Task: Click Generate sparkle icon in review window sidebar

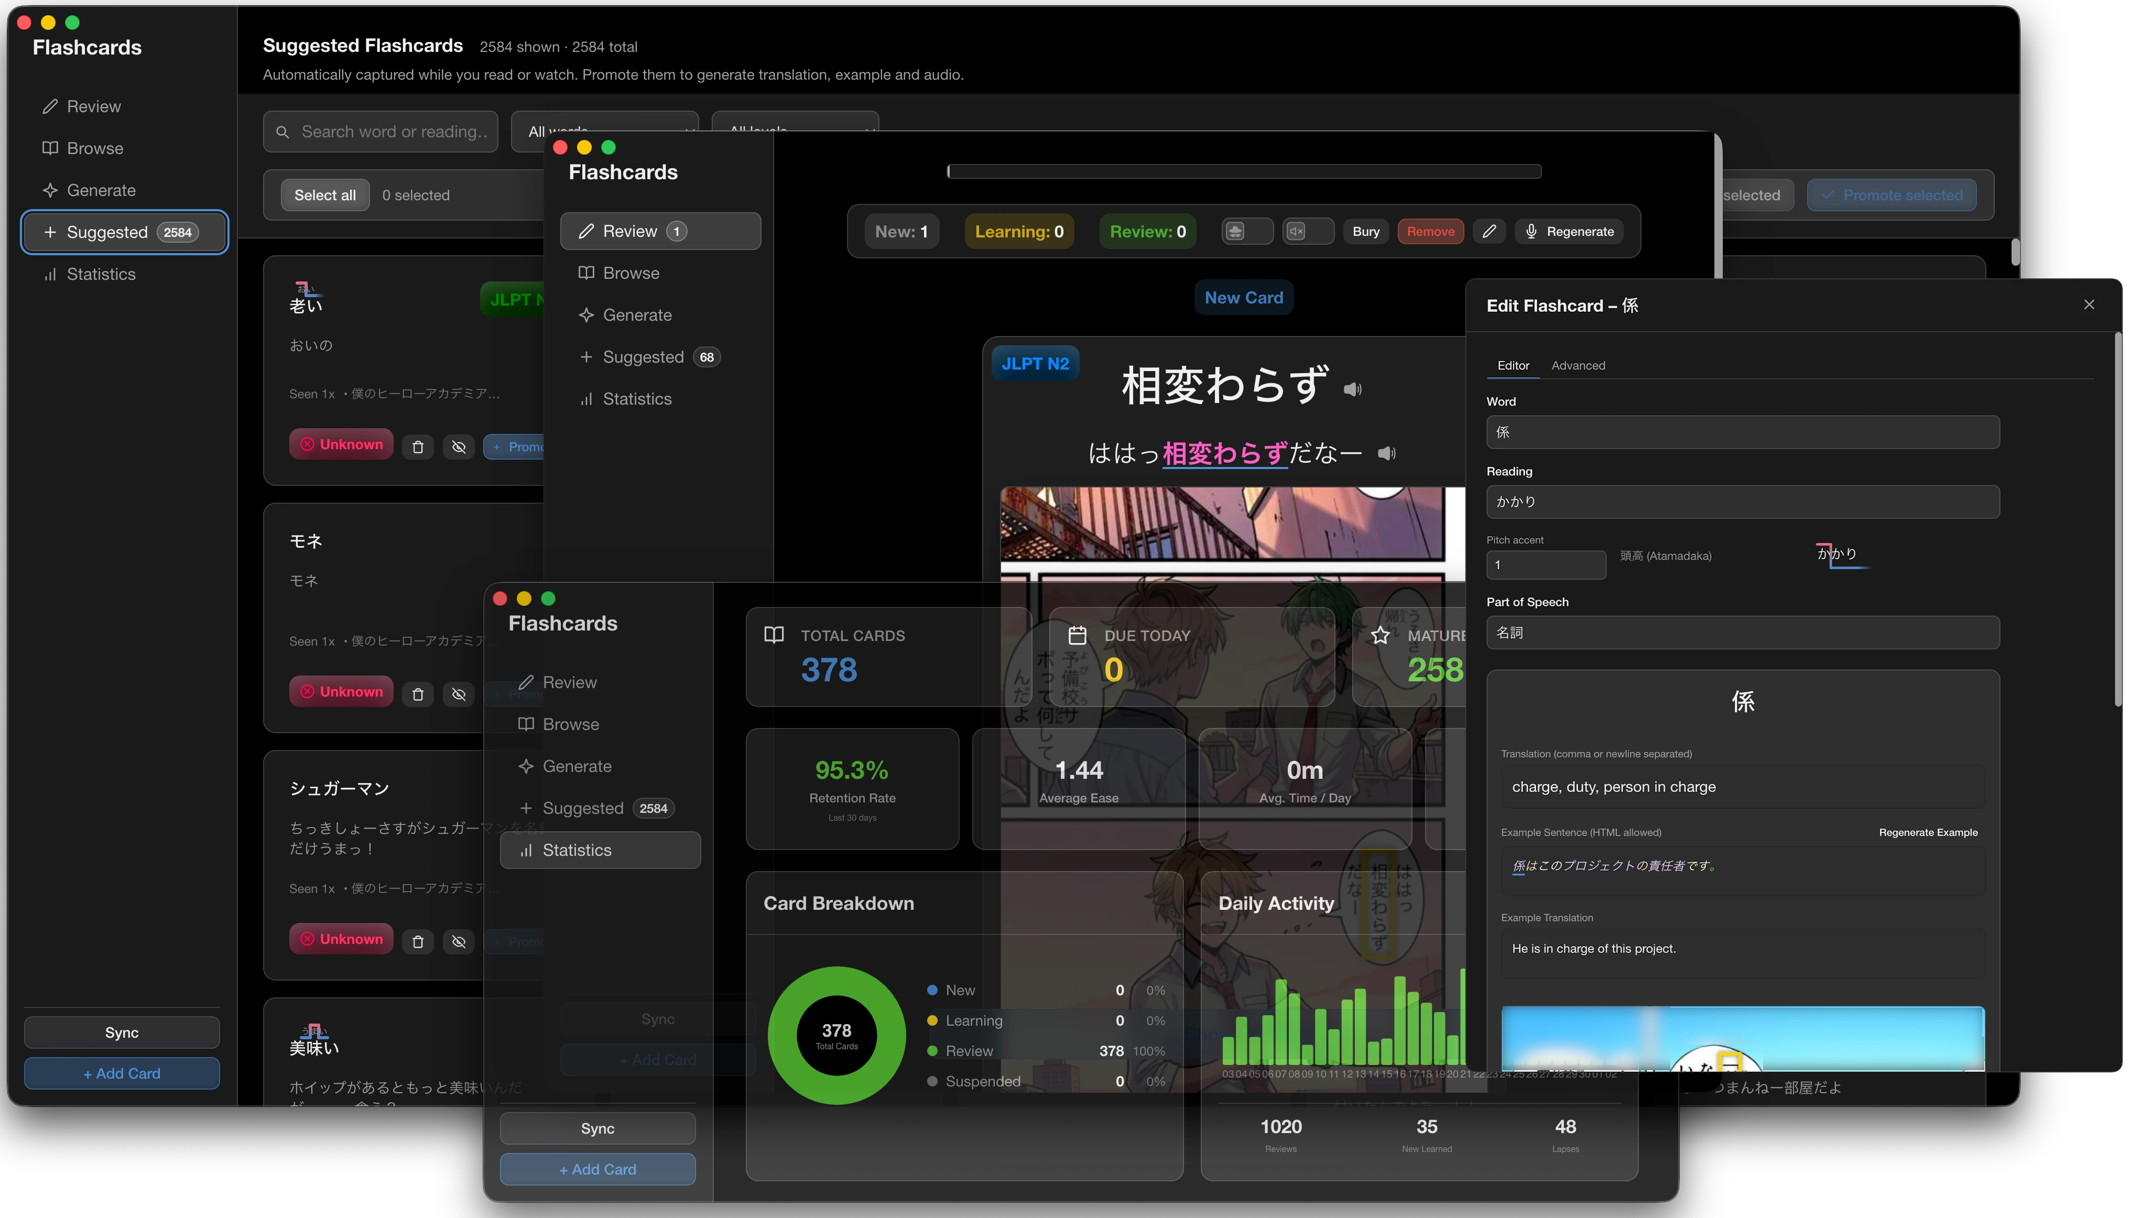Action: pyautogui.click(x=586, y=314)
